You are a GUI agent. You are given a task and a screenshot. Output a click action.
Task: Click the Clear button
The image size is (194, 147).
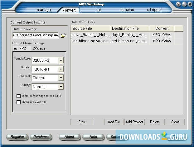tap(175, 122)
